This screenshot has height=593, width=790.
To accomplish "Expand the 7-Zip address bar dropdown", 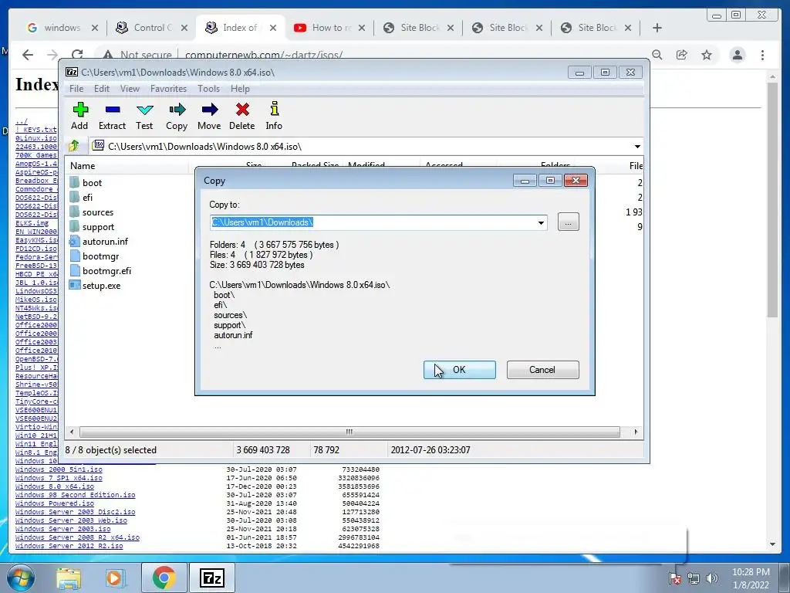I will 637,146.
